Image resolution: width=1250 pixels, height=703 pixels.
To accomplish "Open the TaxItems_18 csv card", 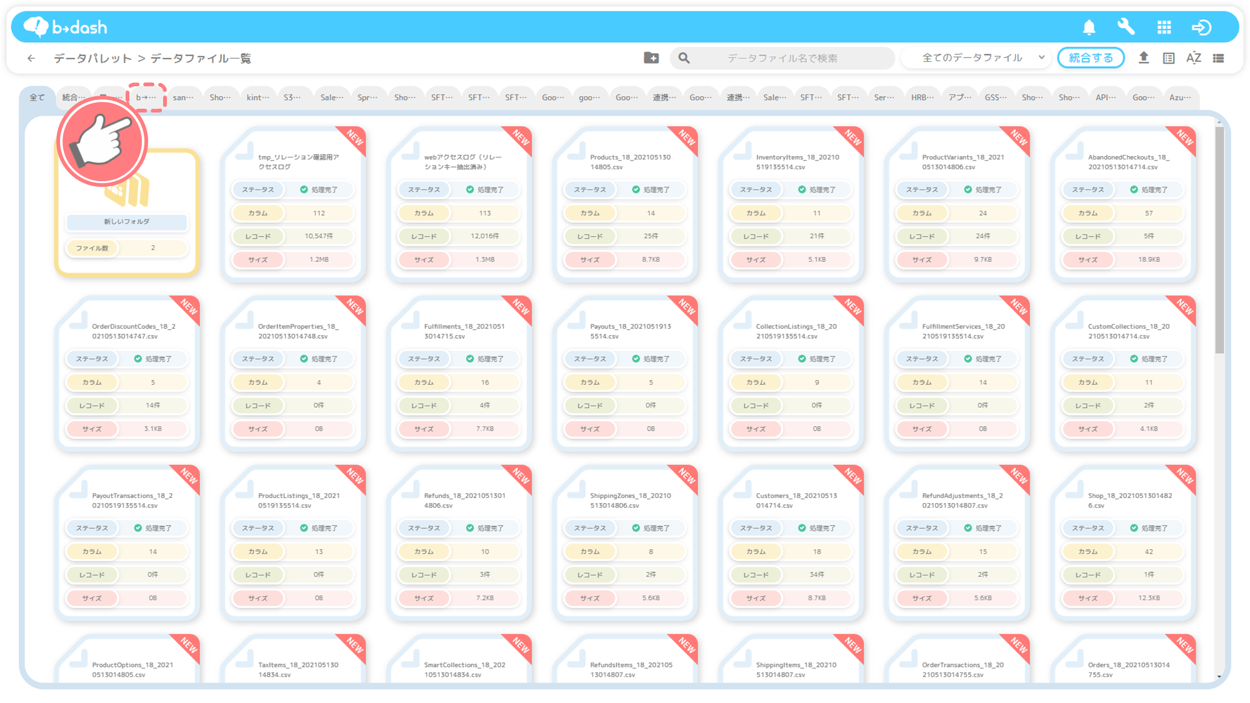I will (x=293, y=659).
